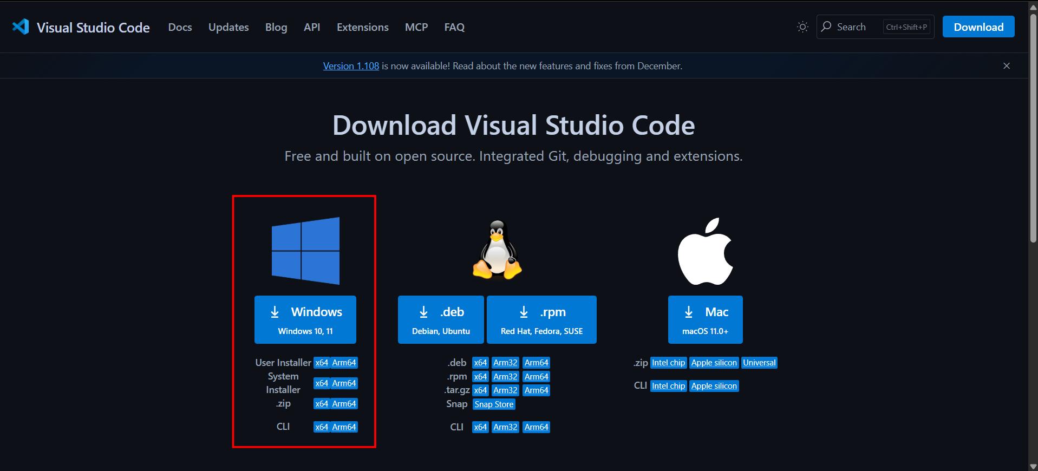Click the search magnifier icon
This screenshot has width=1038, height=471.
tap(826, 27)
